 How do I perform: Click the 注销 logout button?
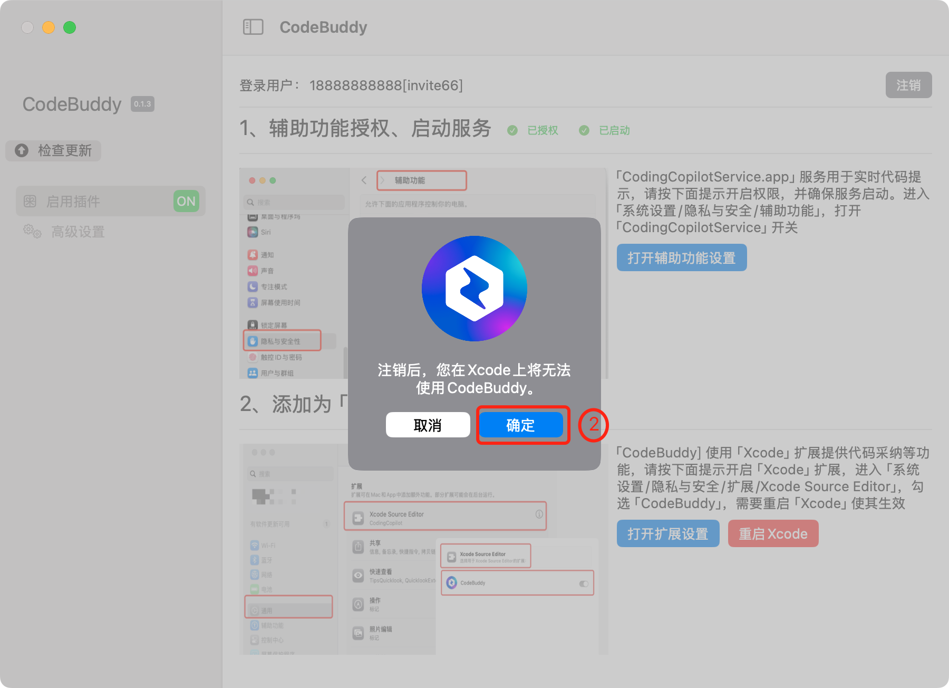click(908, 85)
